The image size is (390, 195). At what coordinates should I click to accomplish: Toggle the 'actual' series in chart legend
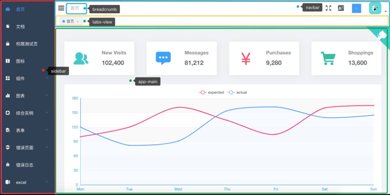click(x=237, y=92)
